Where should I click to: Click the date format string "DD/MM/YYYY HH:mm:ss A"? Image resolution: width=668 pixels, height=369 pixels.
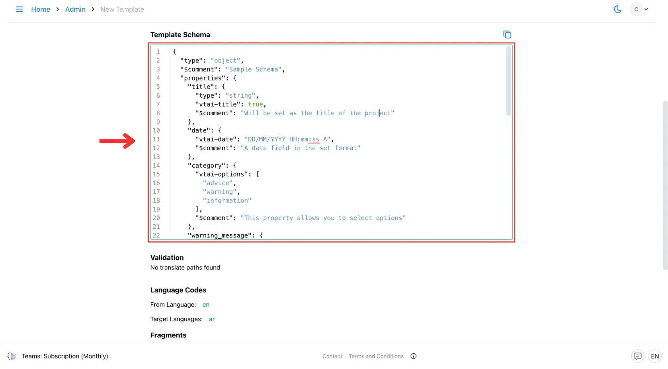287,139
